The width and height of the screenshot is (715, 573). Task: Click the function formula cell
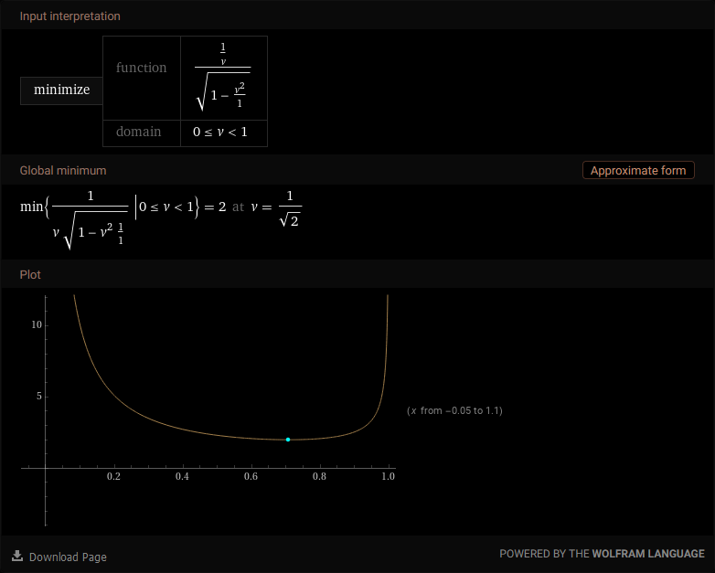pos(223,77)
